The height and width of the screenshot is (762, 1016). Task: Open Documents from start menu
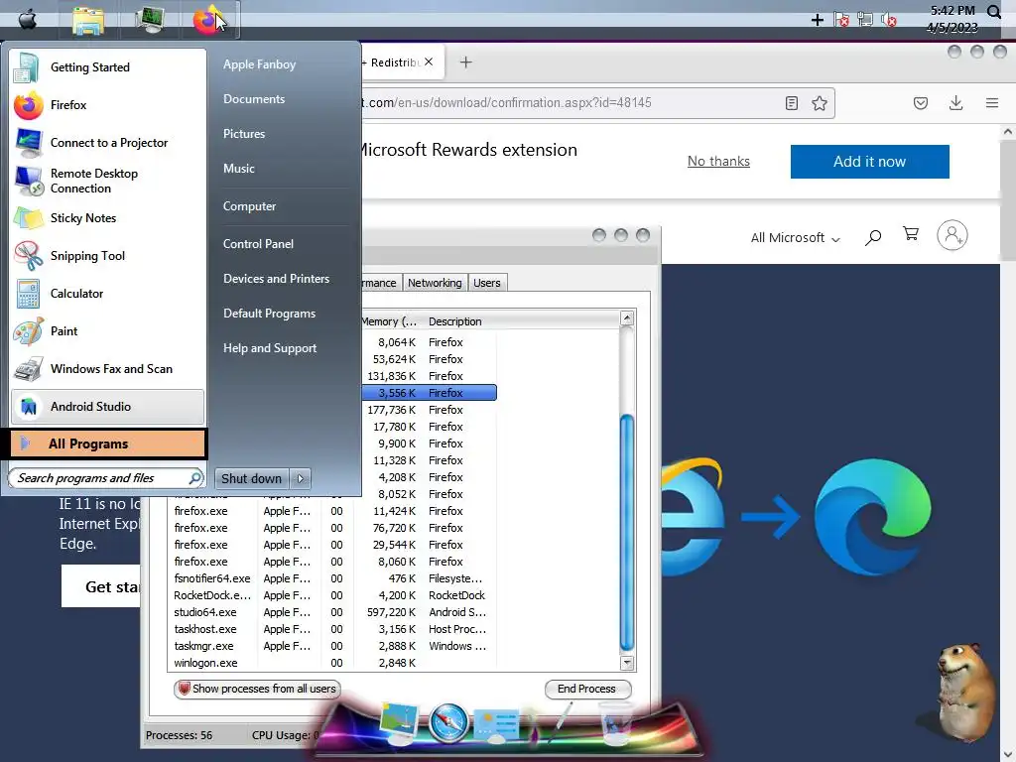click(254, 99)
